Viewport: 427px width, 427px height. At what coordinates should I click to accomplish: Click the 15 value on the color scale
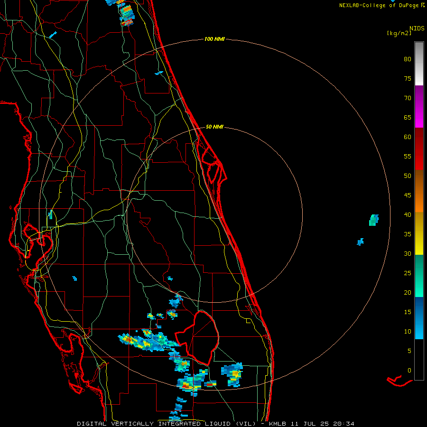(408, 312)
